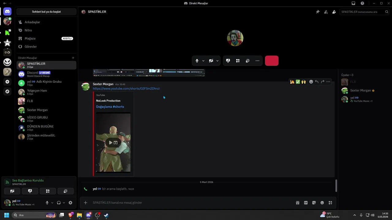Play the embedded YouTube video
This screenshot has width=392, height=220.
(x=111, y=143)
